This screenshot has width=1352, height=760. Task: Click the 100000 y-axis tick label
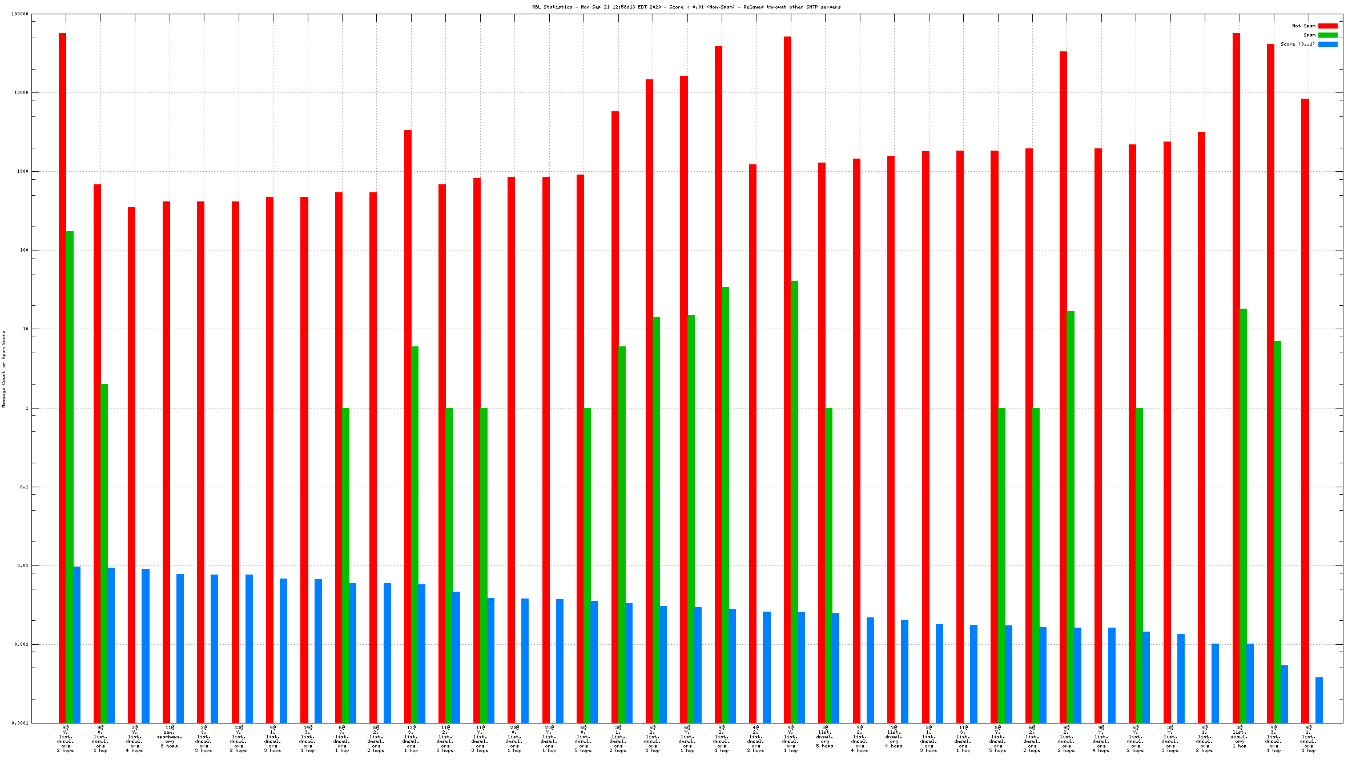pyautogui.click(x=20, y=14)
